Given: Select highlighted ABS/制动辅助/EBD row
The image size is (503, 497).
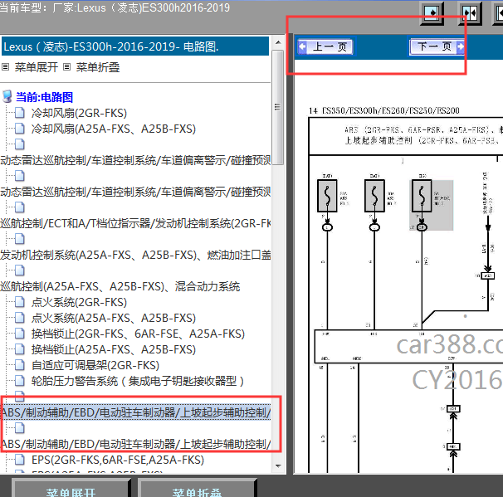Looking at the screenshot, I should [135, 412].
